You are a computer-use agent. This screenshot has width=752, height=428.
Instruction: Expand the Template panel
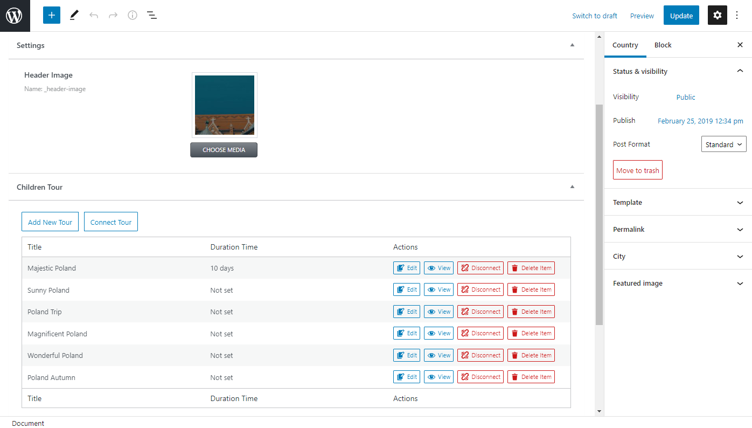point(678,202)
